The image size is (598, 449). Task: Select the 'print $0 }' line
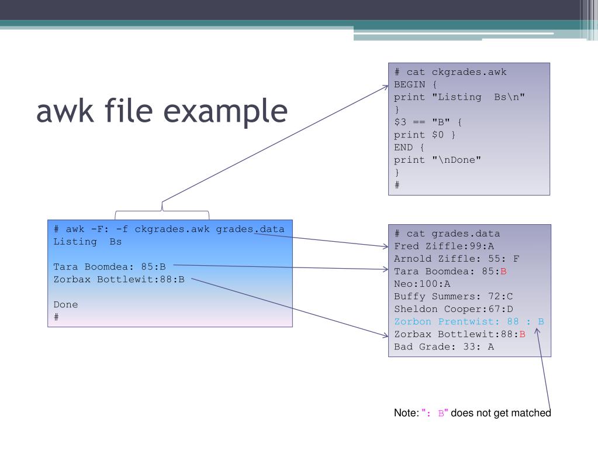click(424, 135)
